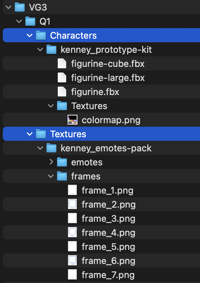Click the emotes folder icon

point(62,162)
